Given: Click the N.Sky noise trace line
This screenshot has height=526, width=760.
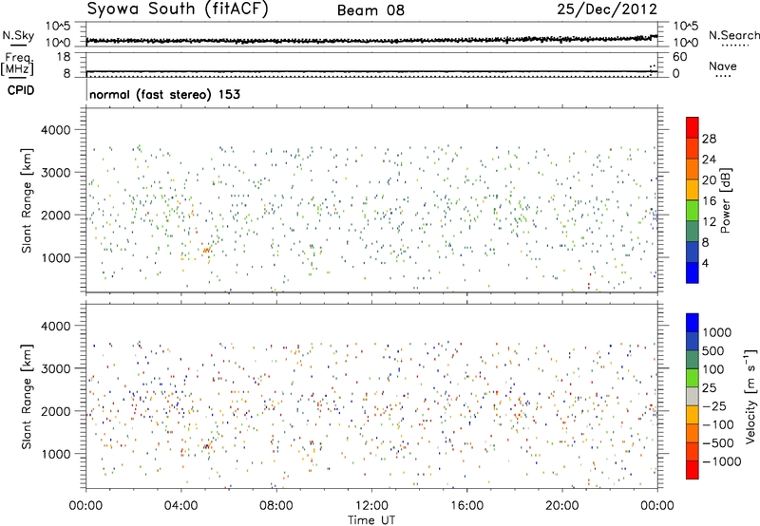Looking at the screenshot, I should (x=371, y=40).
